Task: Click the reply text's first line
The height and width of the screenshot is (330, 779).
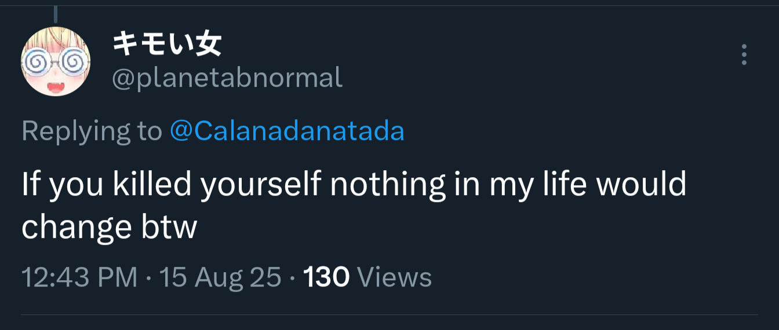Action: (x=354, y=185)
